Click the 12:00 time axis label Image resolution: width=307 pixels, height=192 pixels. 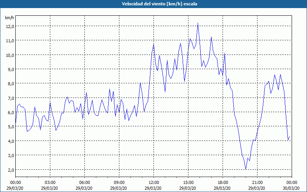(154, 183)
